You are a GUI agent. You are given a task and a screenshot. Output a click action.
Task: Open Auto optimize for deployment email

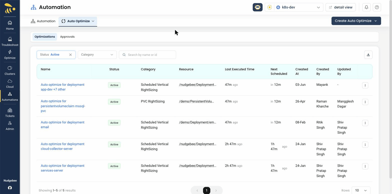[62, 125]
